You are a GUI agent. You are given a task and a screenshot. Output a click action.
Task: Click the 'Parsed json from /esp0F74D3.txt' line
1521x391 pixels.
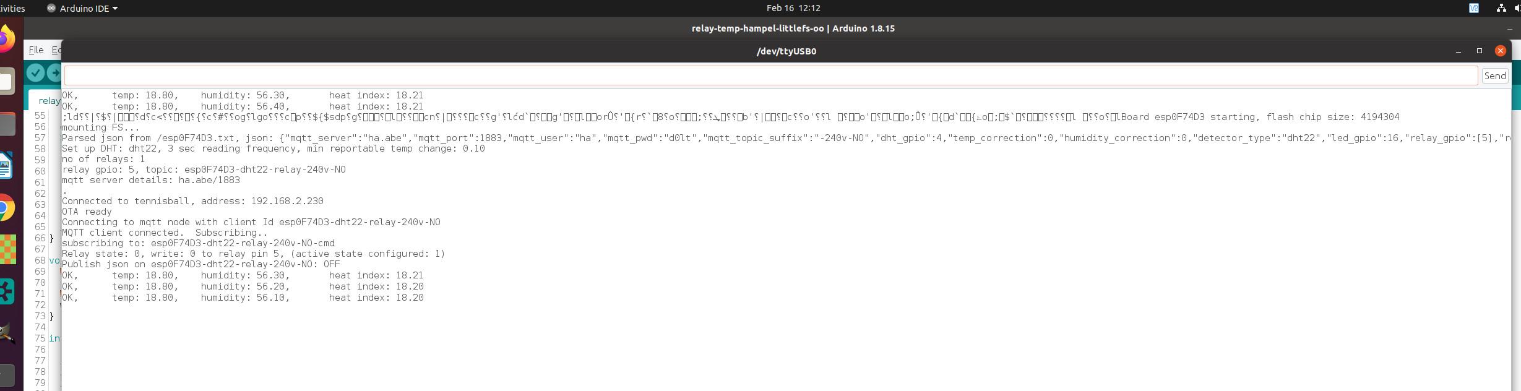tap(786, 138)
